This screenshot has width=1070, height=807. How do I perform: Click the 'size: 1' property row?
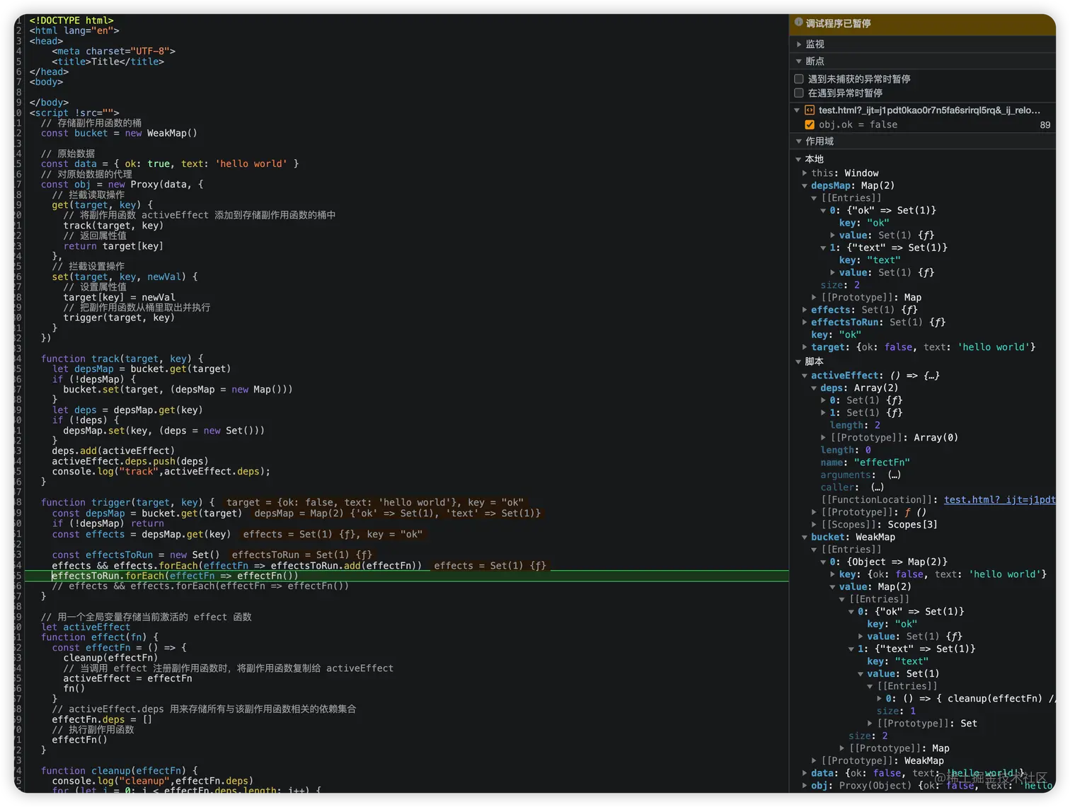[896, 712]
